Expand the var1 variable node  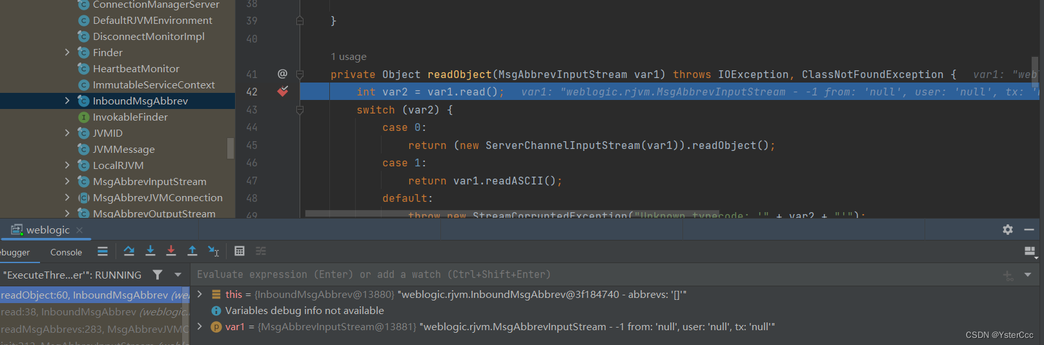pos(200,326)
